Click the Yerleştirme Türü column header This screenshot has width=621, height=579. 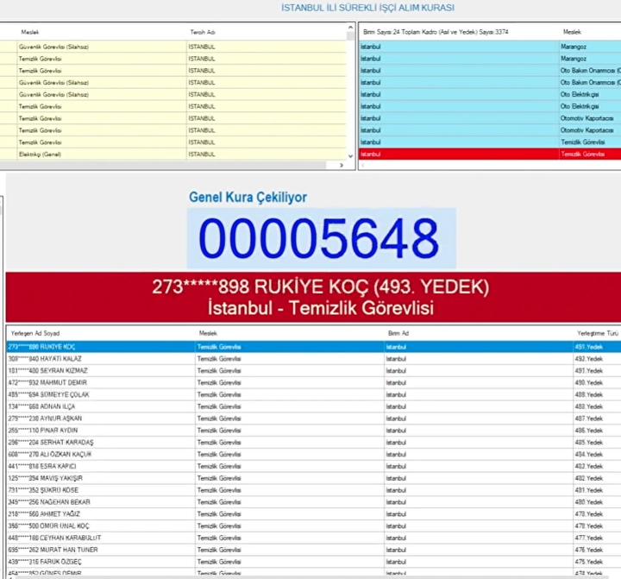pos(597,333)
